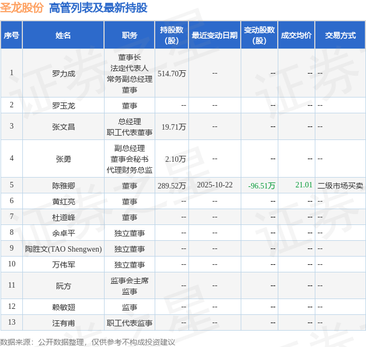Select the 变动股数(股) column header

(259, 35)
